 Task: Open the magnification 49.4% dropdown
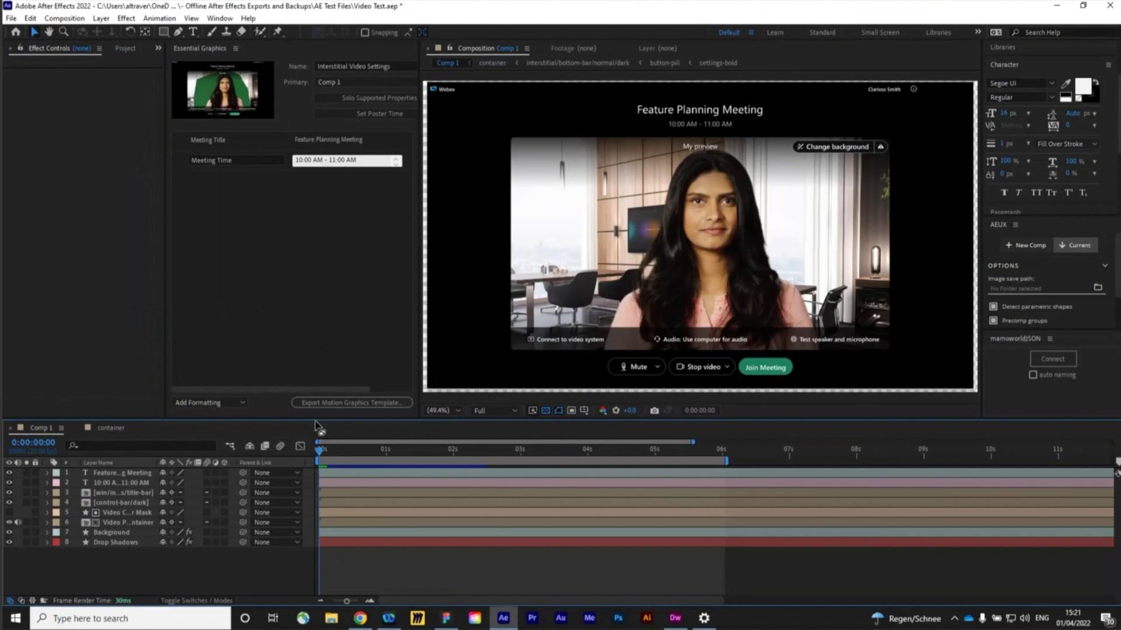[x=444, y=411]
